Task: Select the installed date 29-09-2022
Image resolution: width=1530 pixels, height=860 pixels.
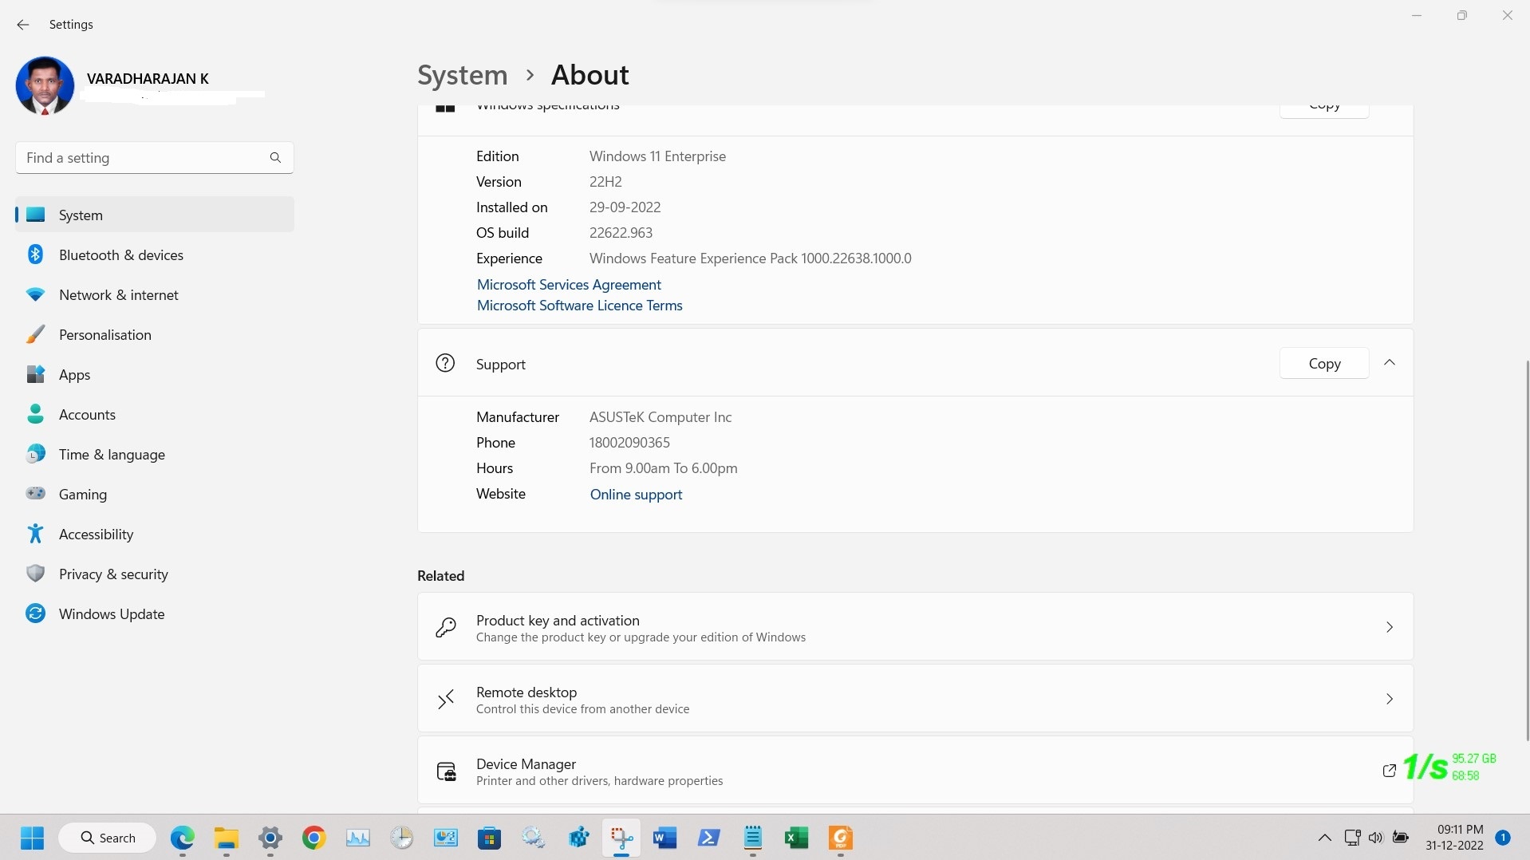Action: pos(625,207)
